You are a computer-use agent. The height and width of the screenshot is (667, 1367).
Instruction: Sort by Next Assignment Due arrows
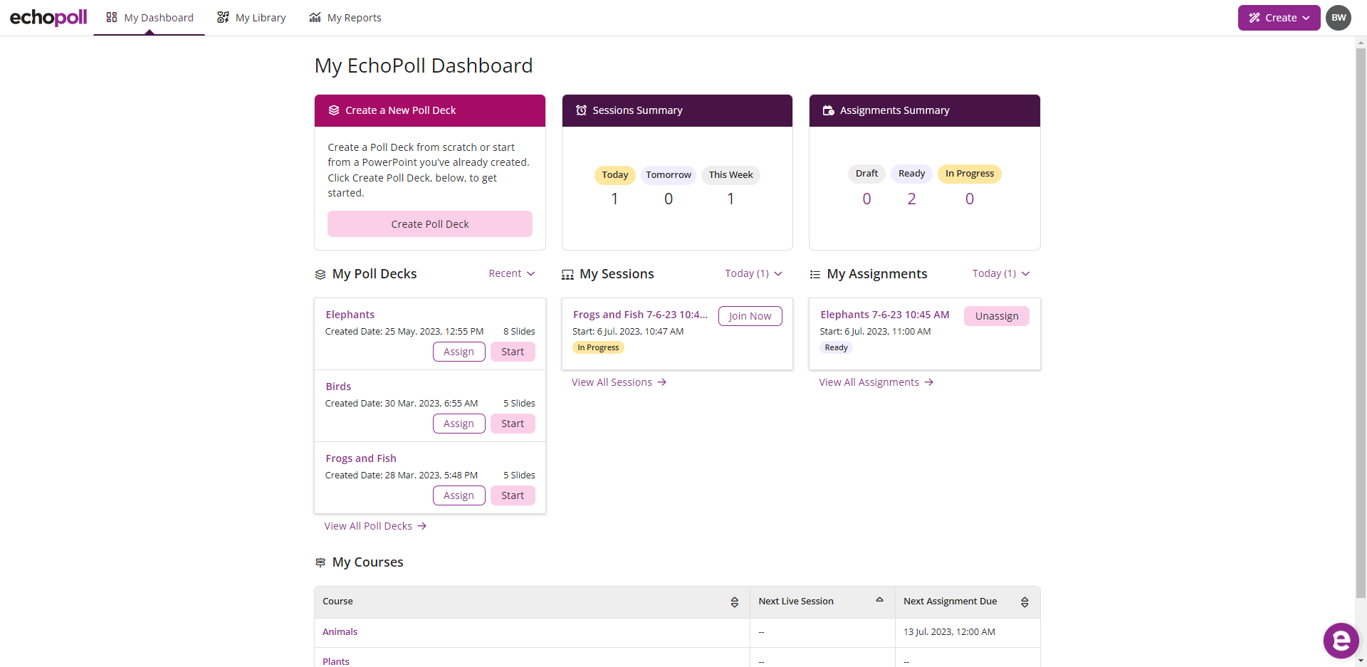(x=1025, y=602)
